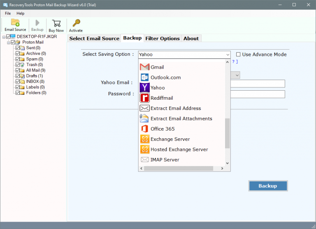
Task: Switch to the Select Email Source tab
Action: pyautogui.click(x=94, y=39)
